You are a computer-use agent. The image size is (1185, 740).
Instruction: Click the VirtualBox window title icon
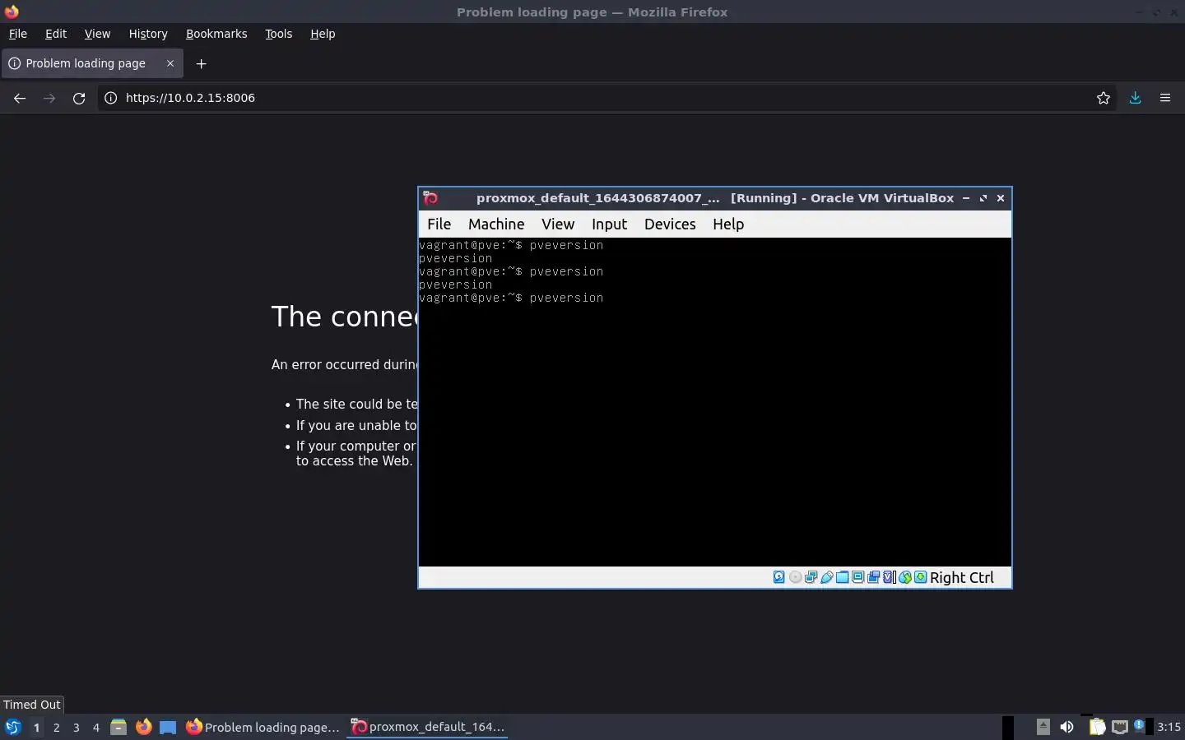430,198
